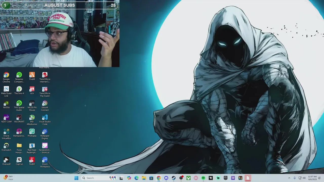
Task: Open Spotify from the taskbar
Action: [203, 178]
